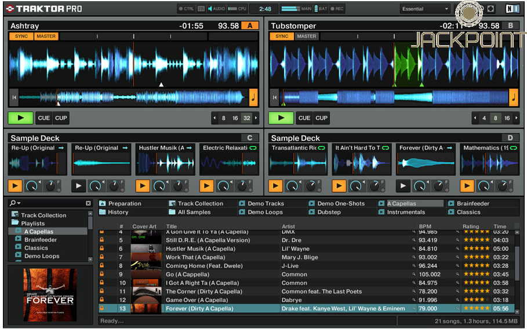Select Track Collection in browser tree

coord(43,215)
